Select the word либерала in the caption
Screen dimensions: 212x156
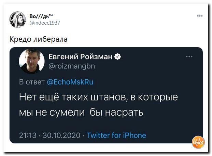click(x=51, y=39)
